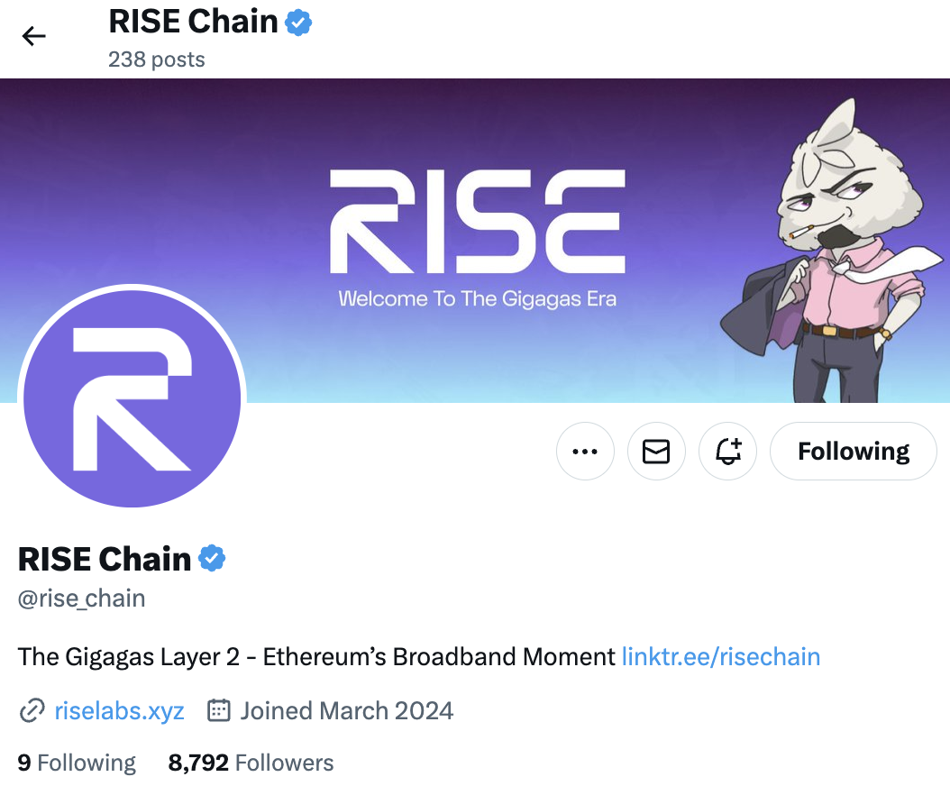Open the three-dots more options menu
The width and height of the screenshot is (950, 786).
click(585, 451)
